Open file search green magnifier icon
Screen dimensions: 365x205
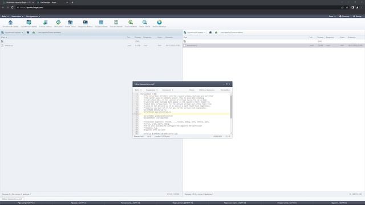click(x=131, y=23)
